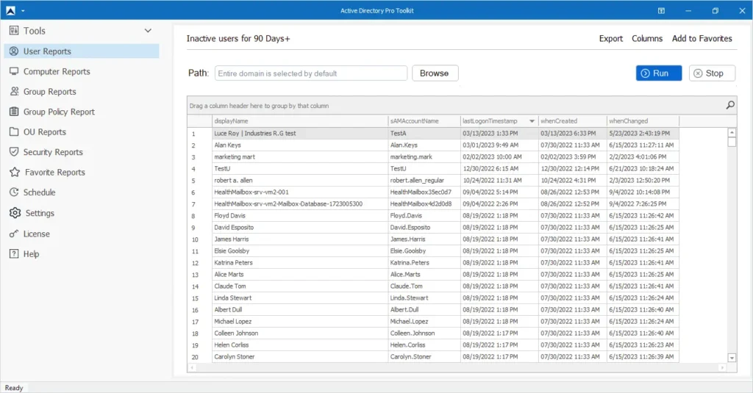Viewport: 753px width, 393px height.
Task: Click the Help question mark icon
Action: (14, 254)
